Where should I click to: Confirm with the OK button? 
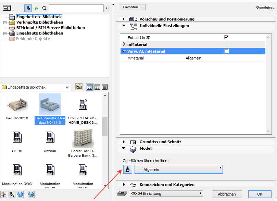coord(260,194)
